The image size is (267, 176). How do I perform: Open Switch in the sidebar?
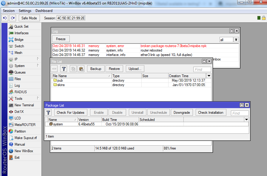(25, 46)
